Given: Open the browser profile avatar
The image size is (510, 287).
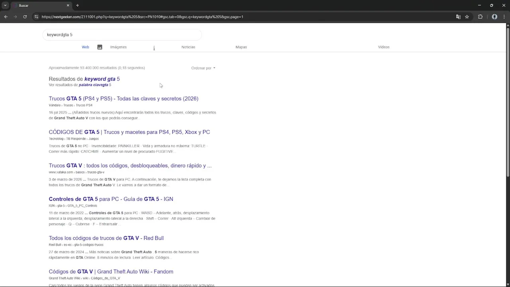Looking at the screenshot, I should pos(494,17).
